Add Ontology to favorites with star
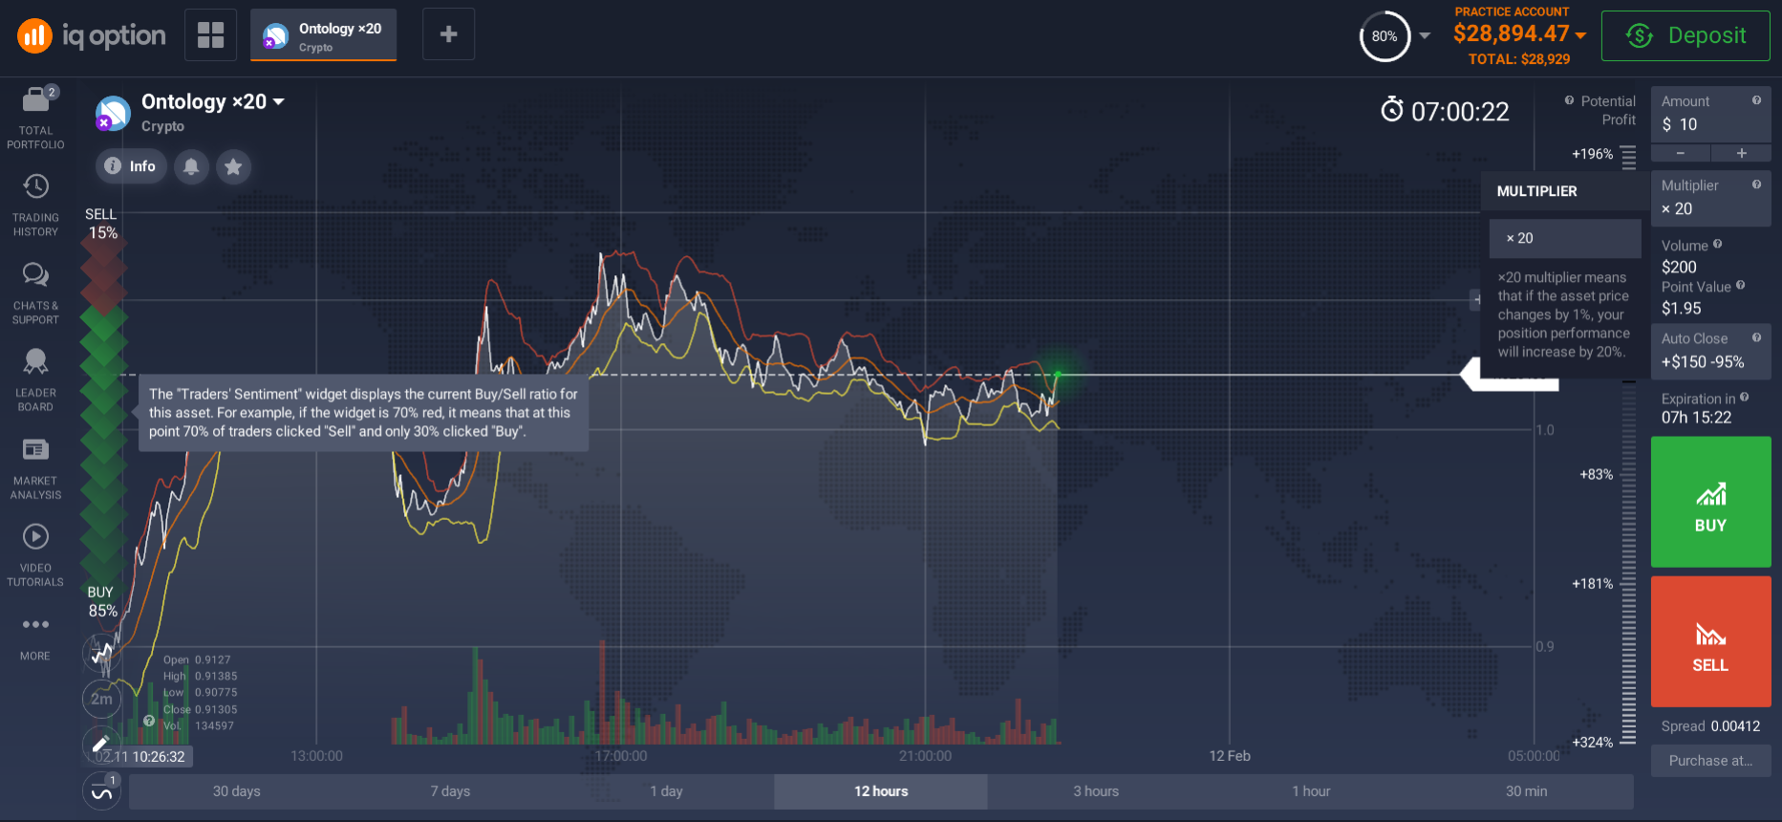 point(233,166)
